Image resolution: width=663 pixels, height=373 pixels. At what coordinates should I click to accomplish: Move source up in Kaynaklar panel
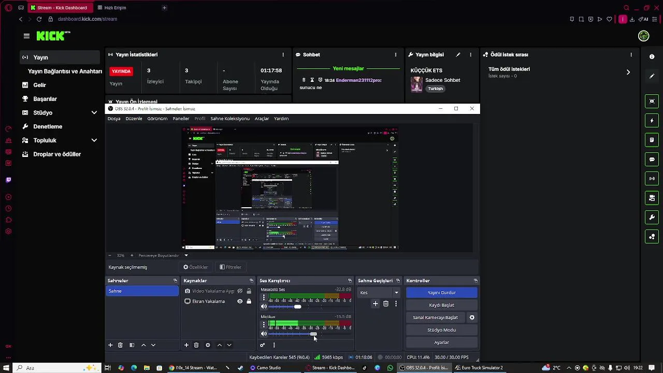click(x=220, y=345)
